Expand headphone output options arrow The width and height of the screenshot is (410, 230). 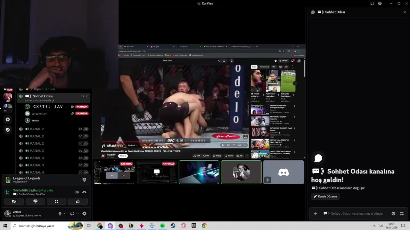coord(78,214)
